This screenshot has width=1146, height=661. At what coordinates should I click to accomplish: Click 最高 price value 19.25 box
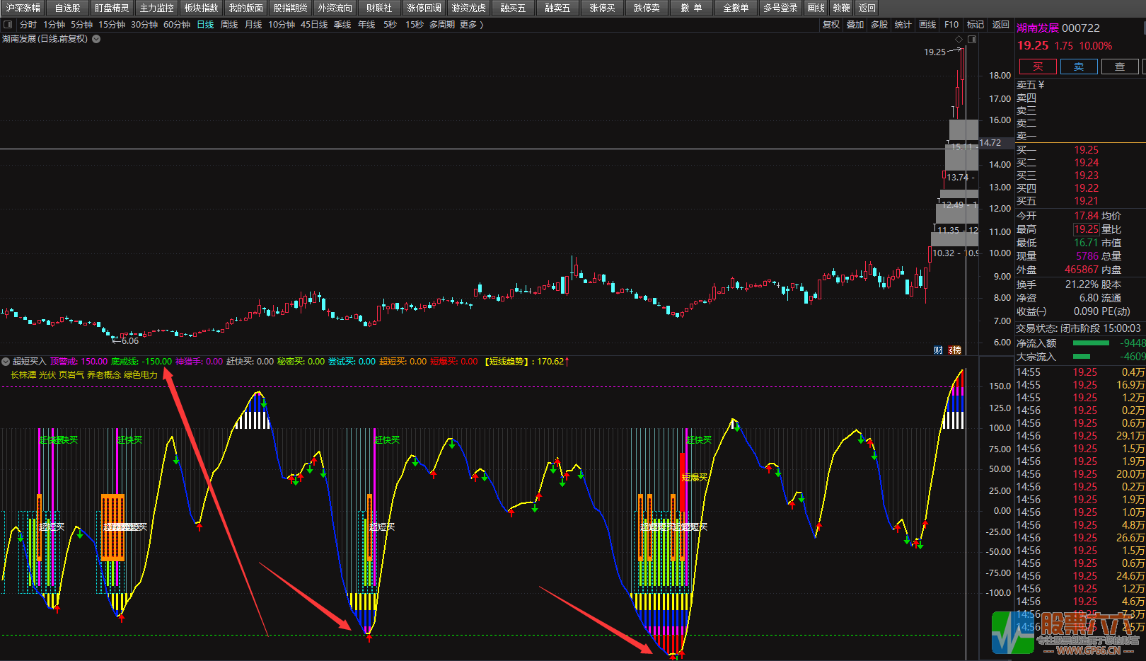(x=1087, y=229)
